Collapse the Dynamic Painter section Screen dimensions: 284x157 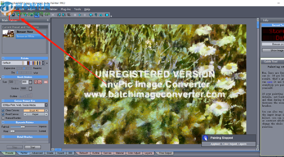pos(3,122)
